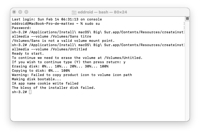This screenshot has height=134, width=200.
Task: Click the 'Making disk bootable...' line
Action: [34, 79]
